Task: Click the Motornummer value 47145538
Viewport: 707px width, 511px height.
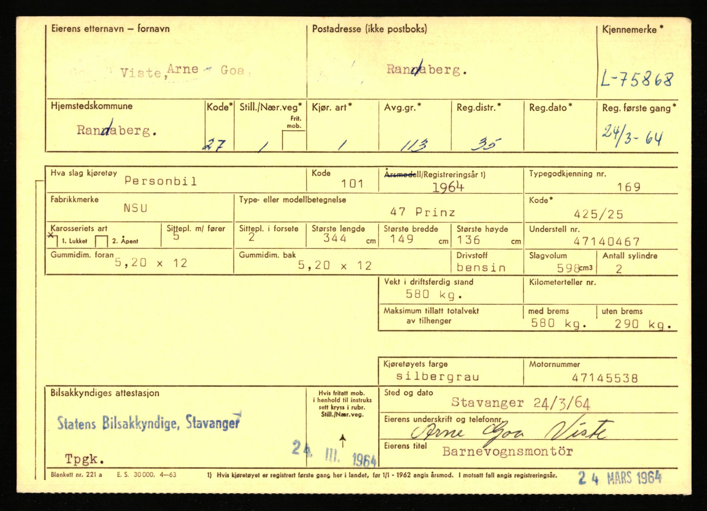Action: (605, 378)
